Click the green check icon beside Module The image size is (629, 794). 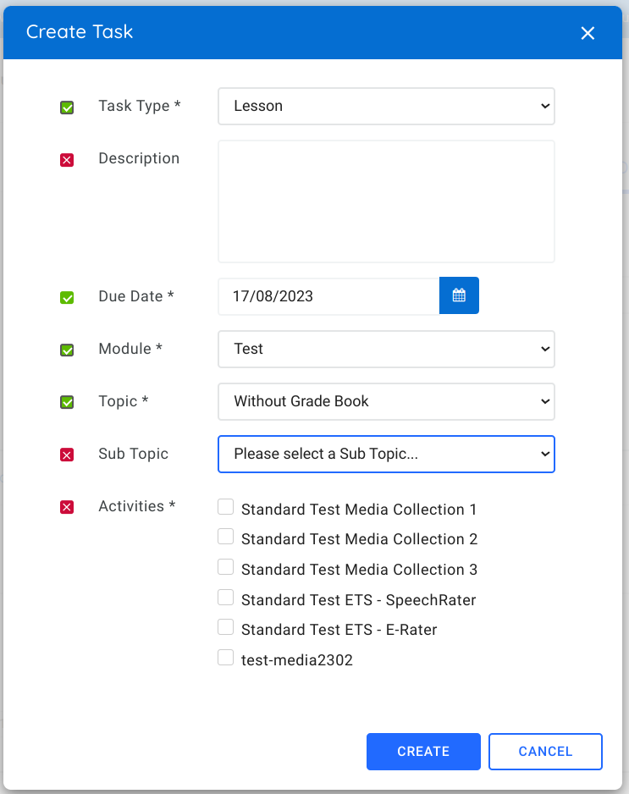pos(66,350)
